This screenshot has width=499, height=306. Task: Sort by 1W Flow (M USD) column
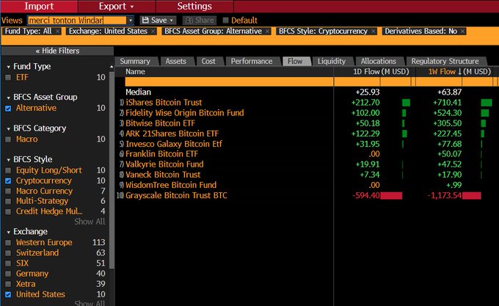(x=459, y=72)
